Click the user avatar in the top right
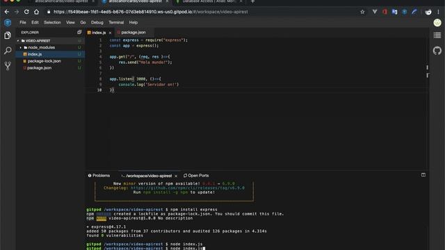This screenshot has height=250, width=445. (437, 23)
